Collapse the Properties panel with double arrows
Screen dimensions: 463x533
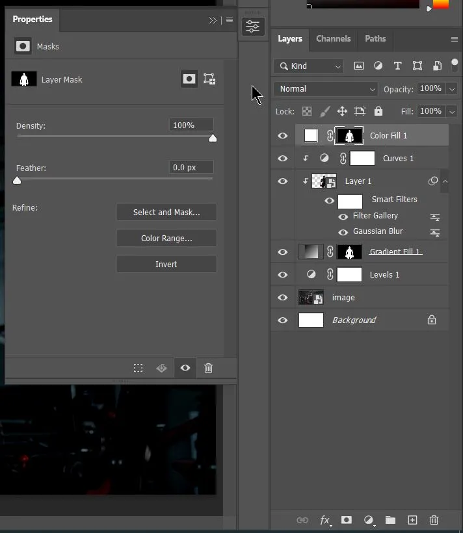[213, 20]
